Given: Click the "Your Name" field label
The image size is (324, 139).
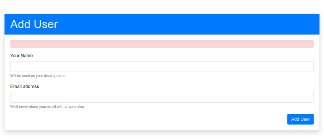Looking at the screenshot, I should tap(22, 56).
